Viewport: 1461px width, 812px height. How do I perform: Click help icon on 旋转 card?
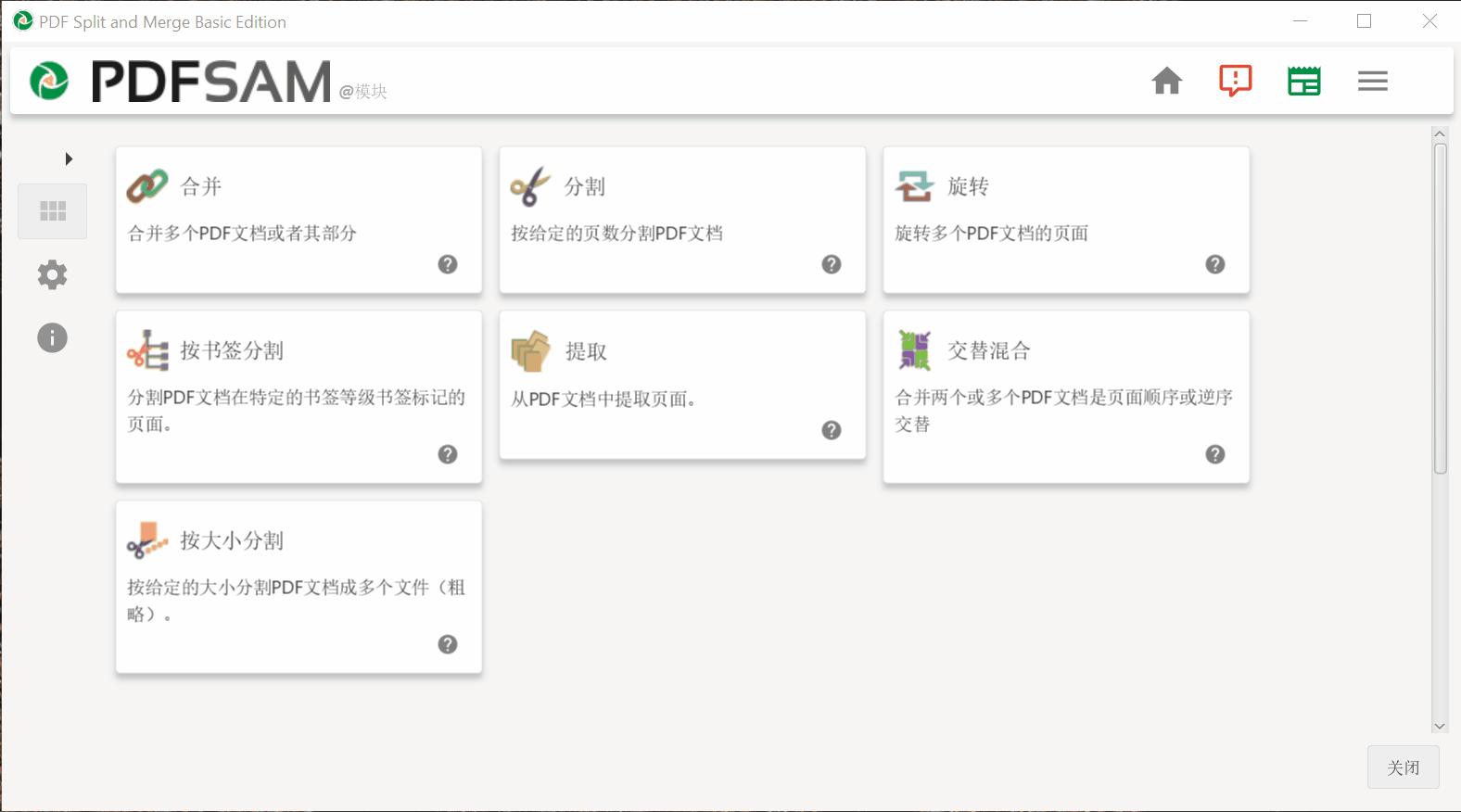1215,264
